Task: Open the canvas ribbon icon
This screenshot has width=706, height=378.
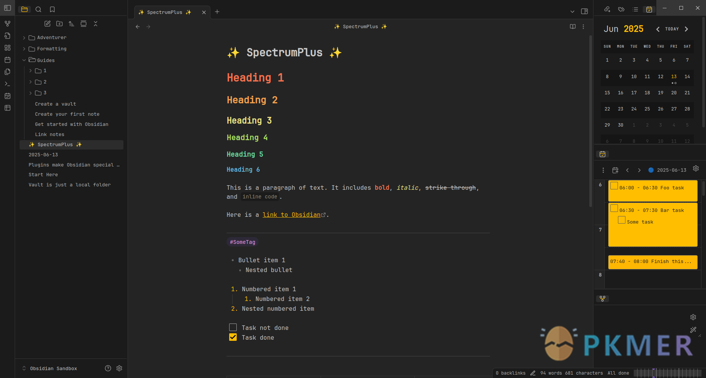Action: tap(8, 48)
